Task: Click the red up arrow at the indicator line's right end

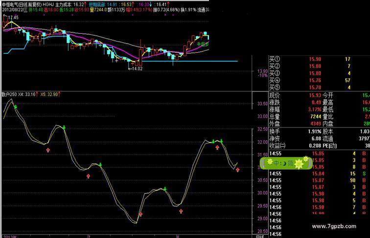Action: pos(238,170)
